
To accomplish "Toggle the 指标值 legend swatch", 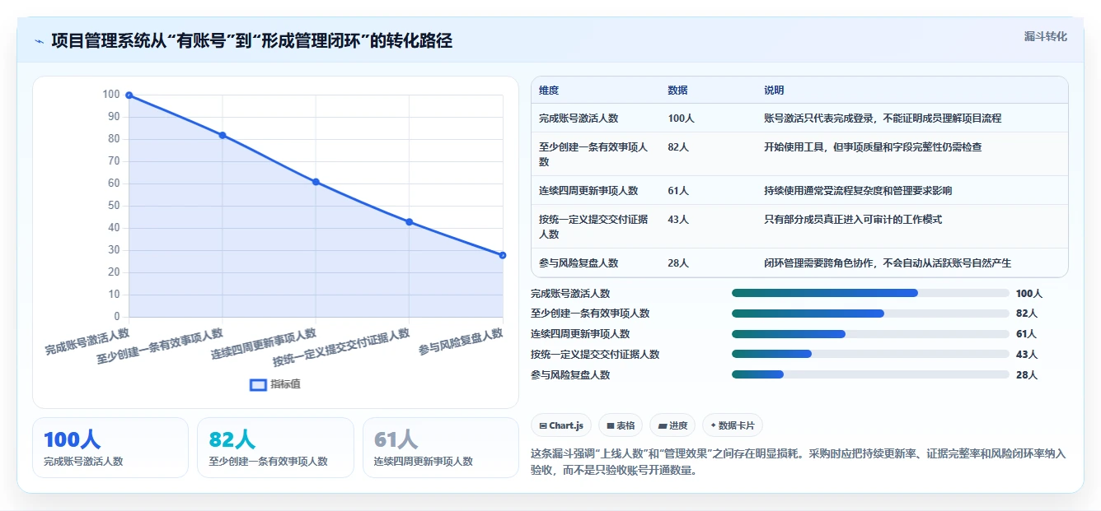I will coord(258,384).
